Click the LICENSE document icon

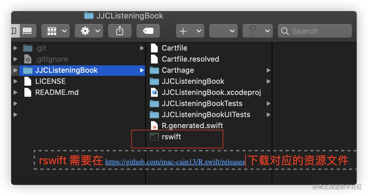coord(28,81)
